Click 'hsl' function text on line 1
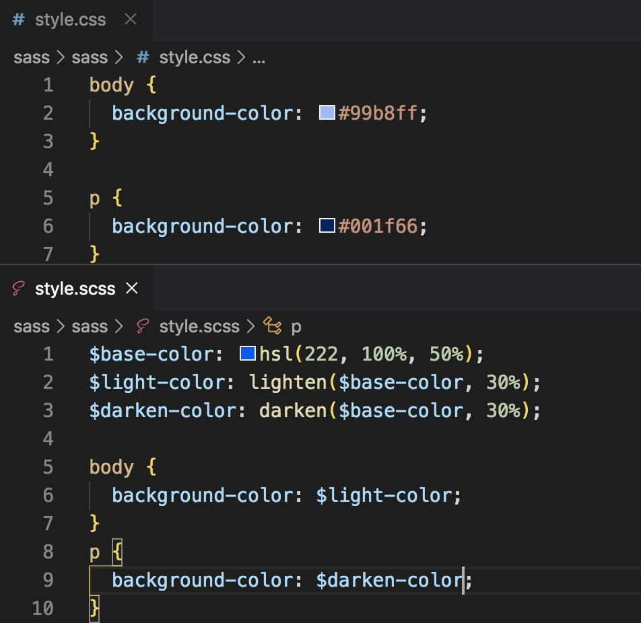 [x=276, y=354]
